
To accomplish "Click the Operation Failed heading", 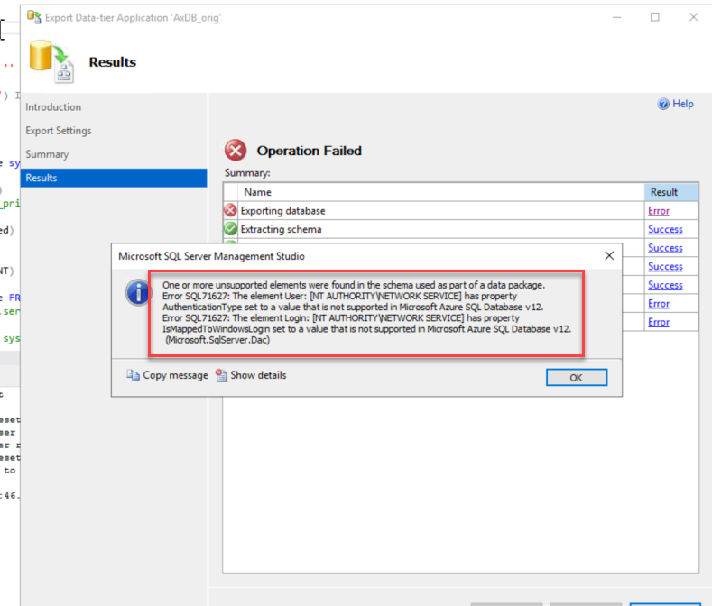I will [310, 151].
